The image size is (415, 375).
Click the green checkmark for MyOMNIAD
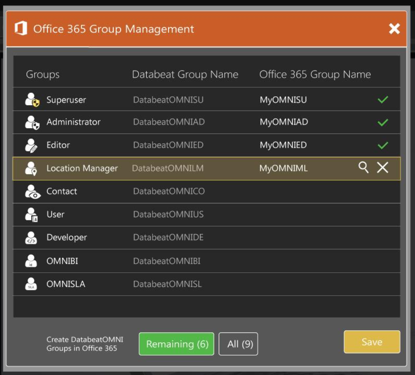[x=383, y=122]
